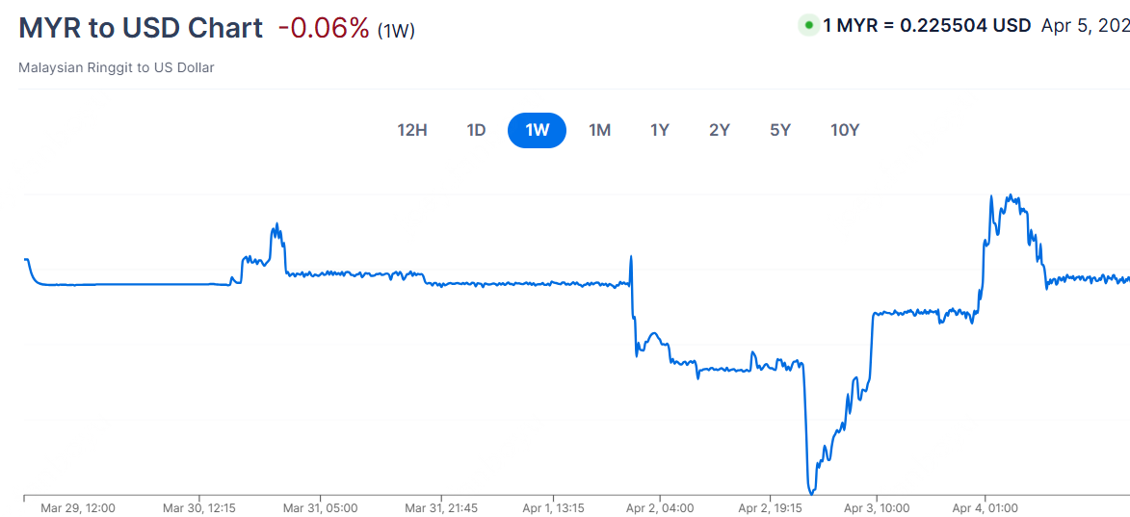Show the 1Y chart range
The width and height of the screenshot is (1130, 517).
(659, 130)
